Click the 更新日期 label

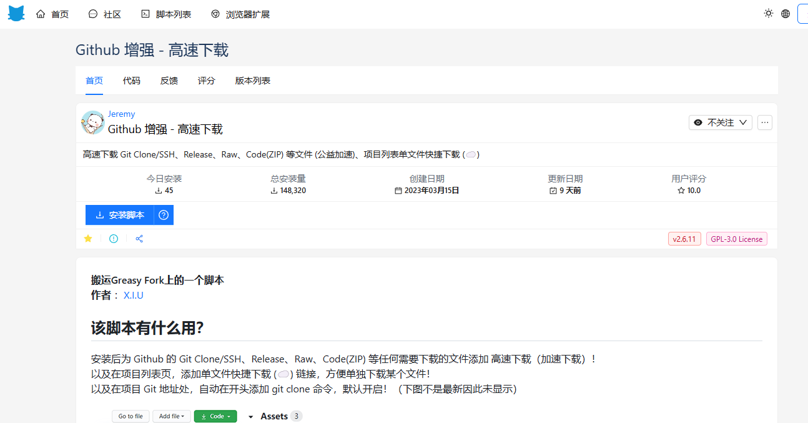click(x=565, y=179)
